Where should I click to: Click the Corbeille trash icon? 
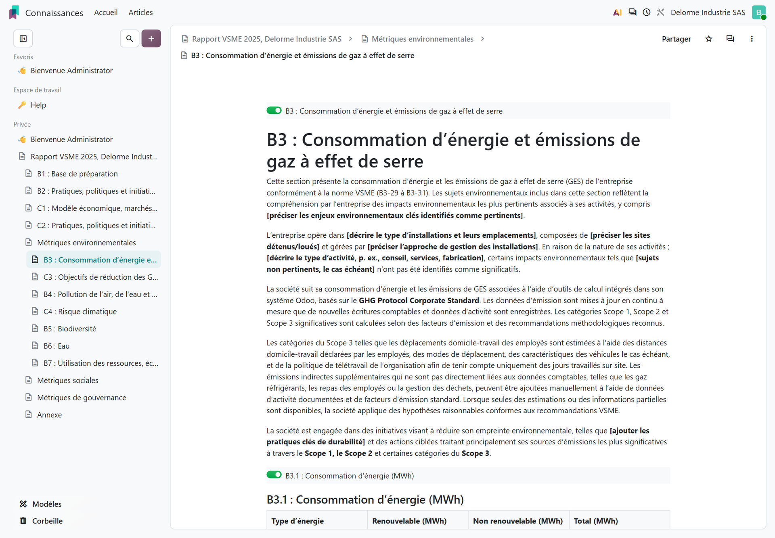[23, 521]
